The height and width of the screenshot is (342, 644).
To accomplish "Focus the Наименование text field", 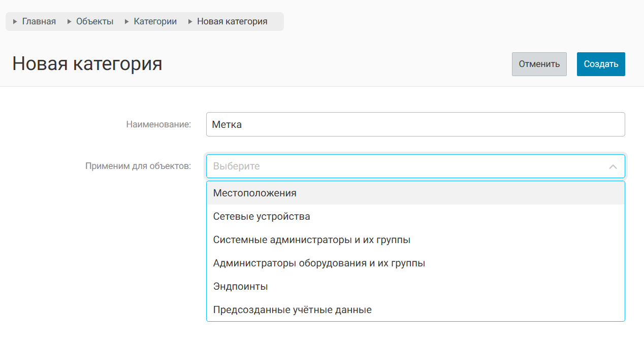I will [415, 124].
